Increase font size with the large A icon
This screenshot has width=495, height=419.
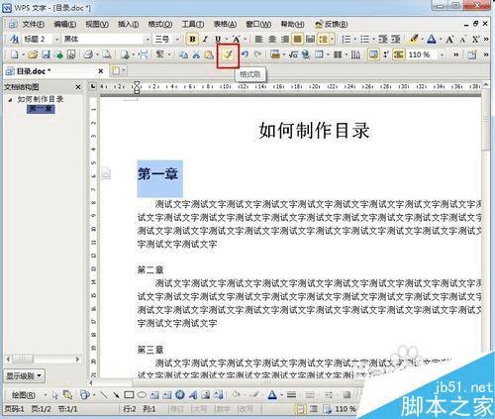[x=449, y=40]
